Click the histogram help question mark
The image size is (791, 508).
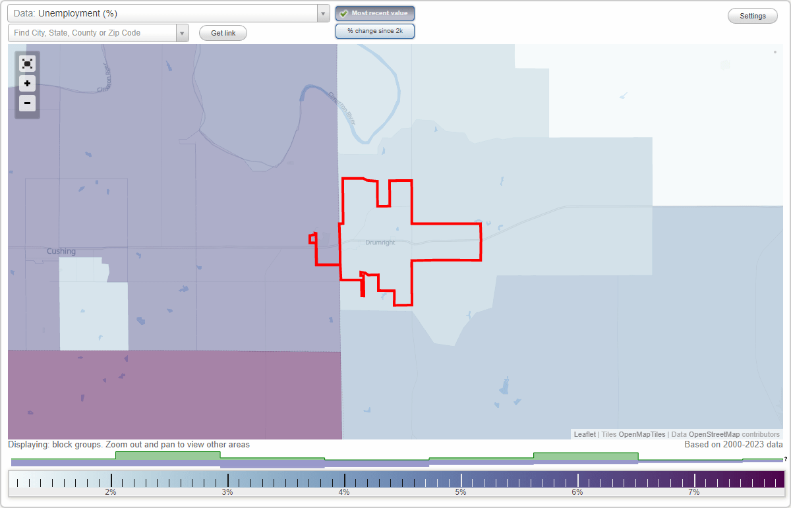tap(786, 459)
